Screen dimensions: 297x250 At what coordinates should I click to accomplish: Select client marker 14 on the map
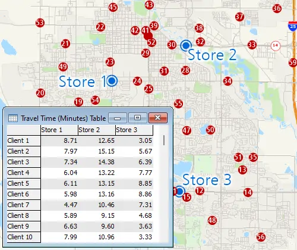[248, 192]
